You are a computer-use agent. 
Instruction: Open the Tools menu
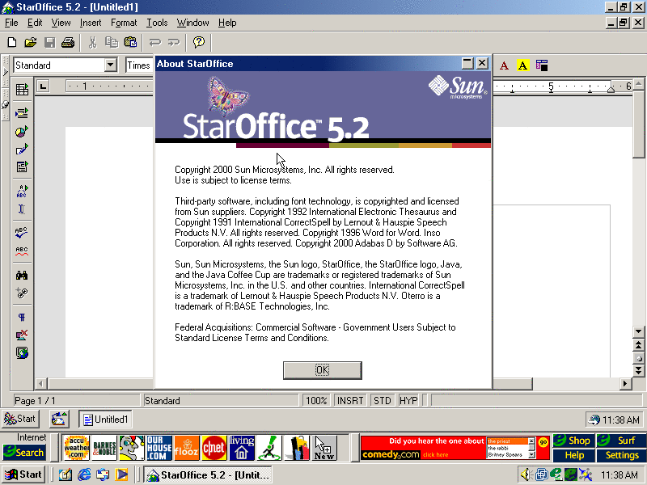pos(157,23)
